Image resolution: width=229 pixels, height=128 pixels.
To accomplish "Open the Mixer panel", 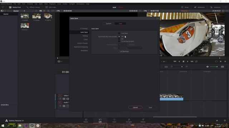I will click(x=185, y=7).
